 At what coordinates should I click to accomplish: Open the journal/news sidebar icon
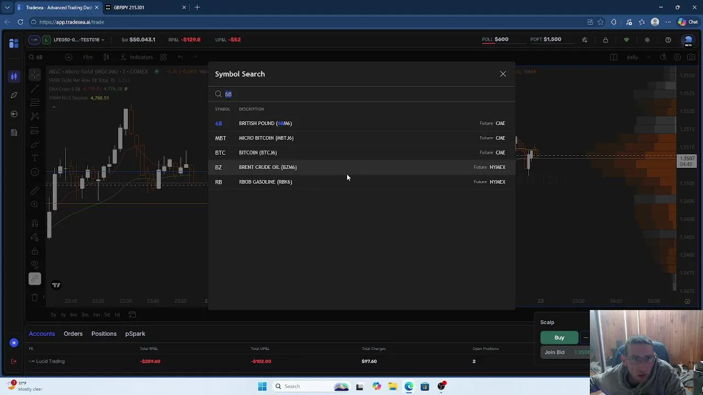(x=14, y=132)
